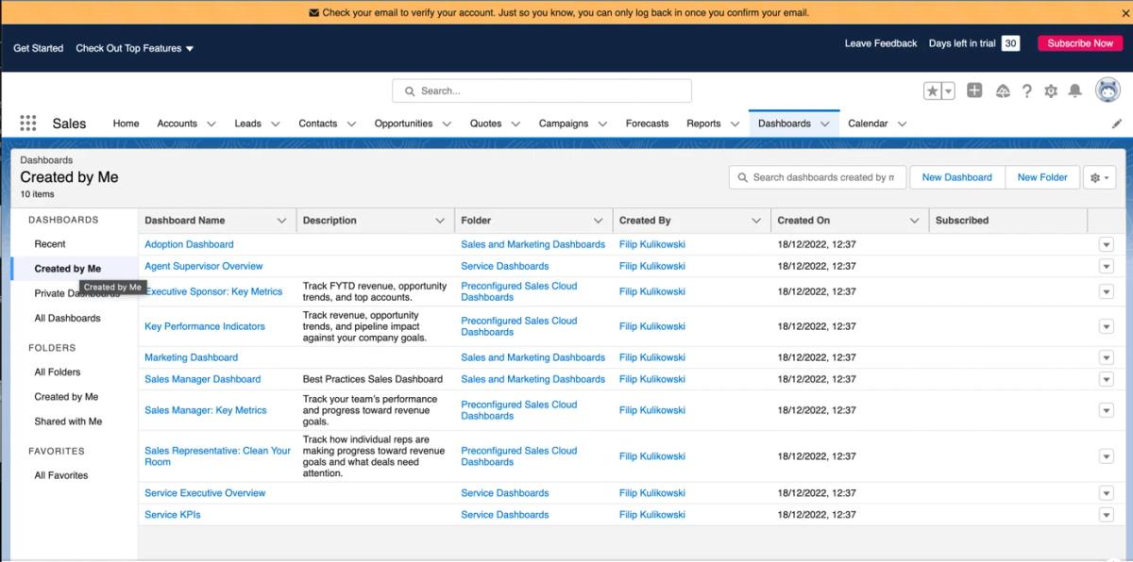This screenshot has width=1133, height=562.
Task: Open row actions for Sales Representative: Clean Your Room
Action: tap(1107, 457)
